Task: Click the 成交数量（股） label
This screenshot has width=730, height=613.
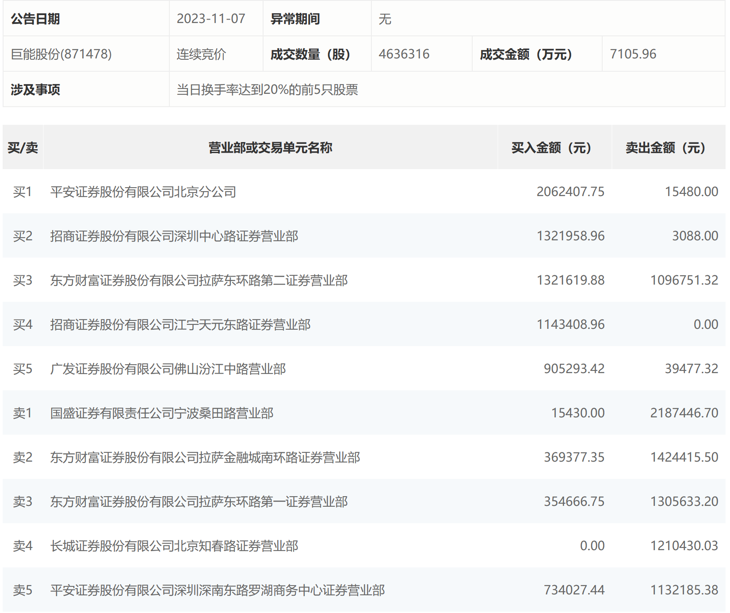Action: 310,54
